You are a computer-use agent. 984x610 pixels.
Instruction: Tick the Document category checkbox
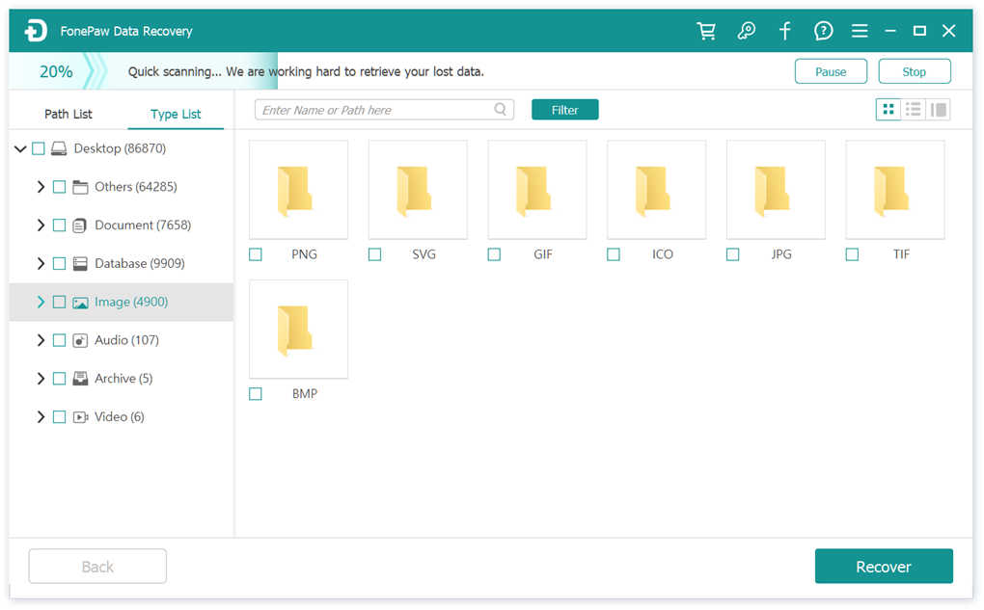pos(59,225)
